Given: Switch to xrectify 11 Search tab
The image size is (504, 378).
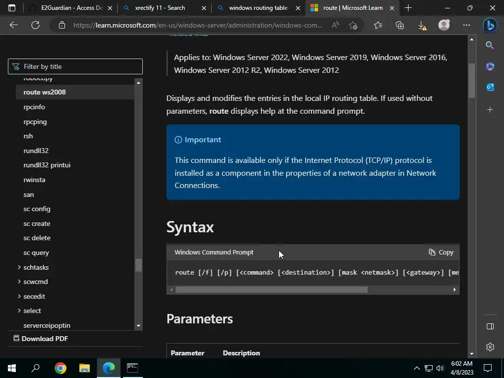Looking at the screenshot, I should click(160, 8).
